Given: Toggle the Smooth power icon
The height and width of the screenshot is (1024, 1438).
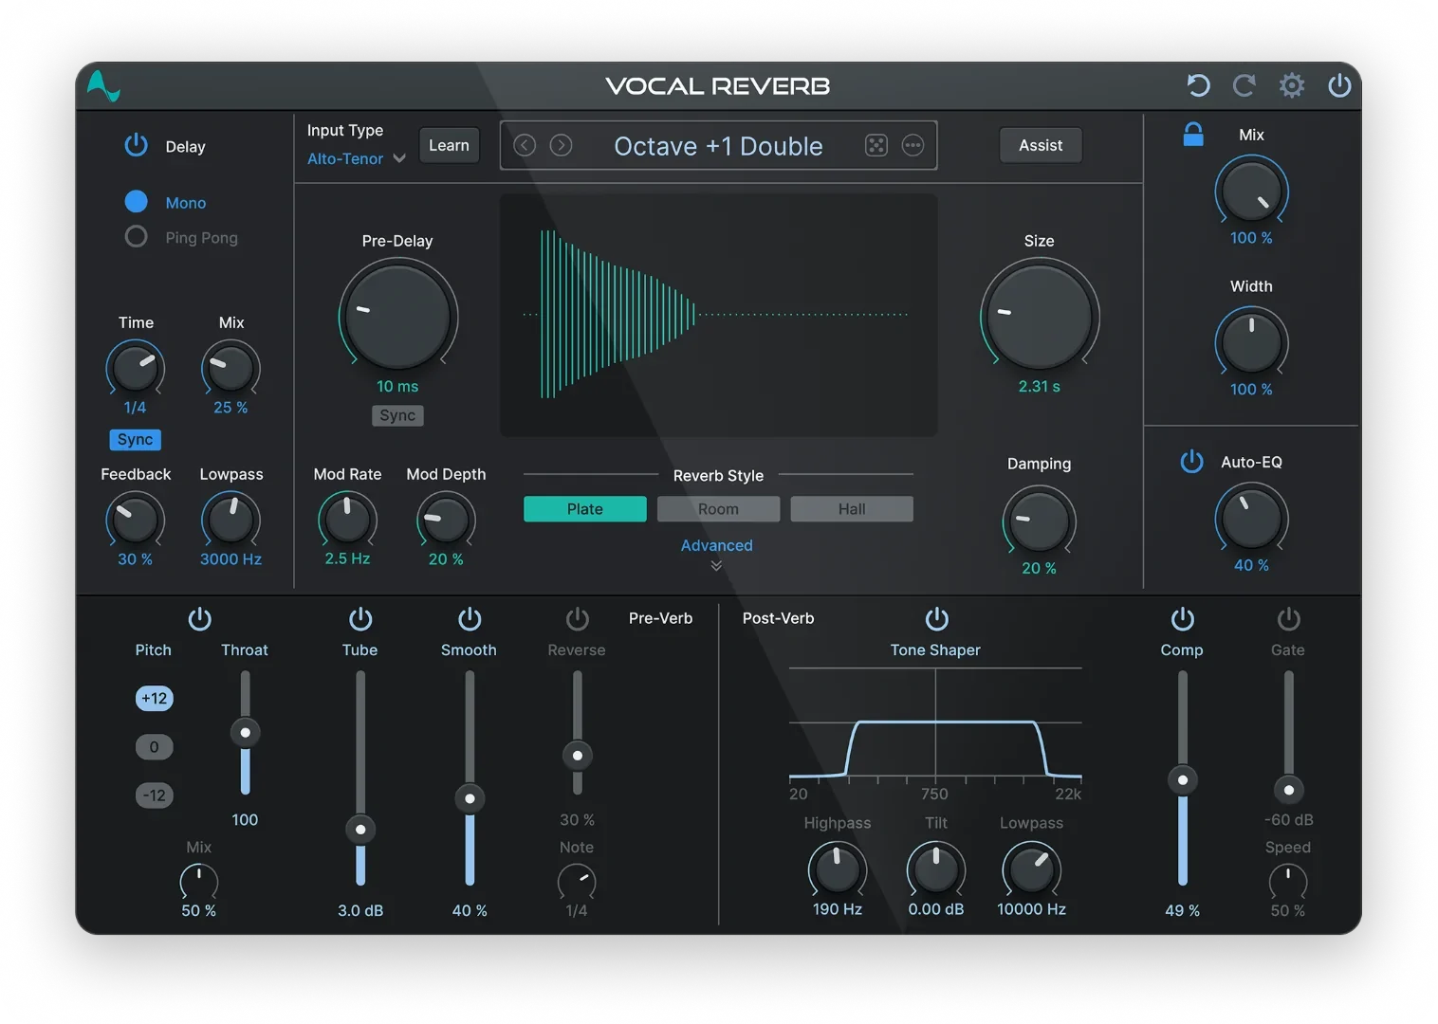Looking at the screenshot, I should (x=470, y=618).
